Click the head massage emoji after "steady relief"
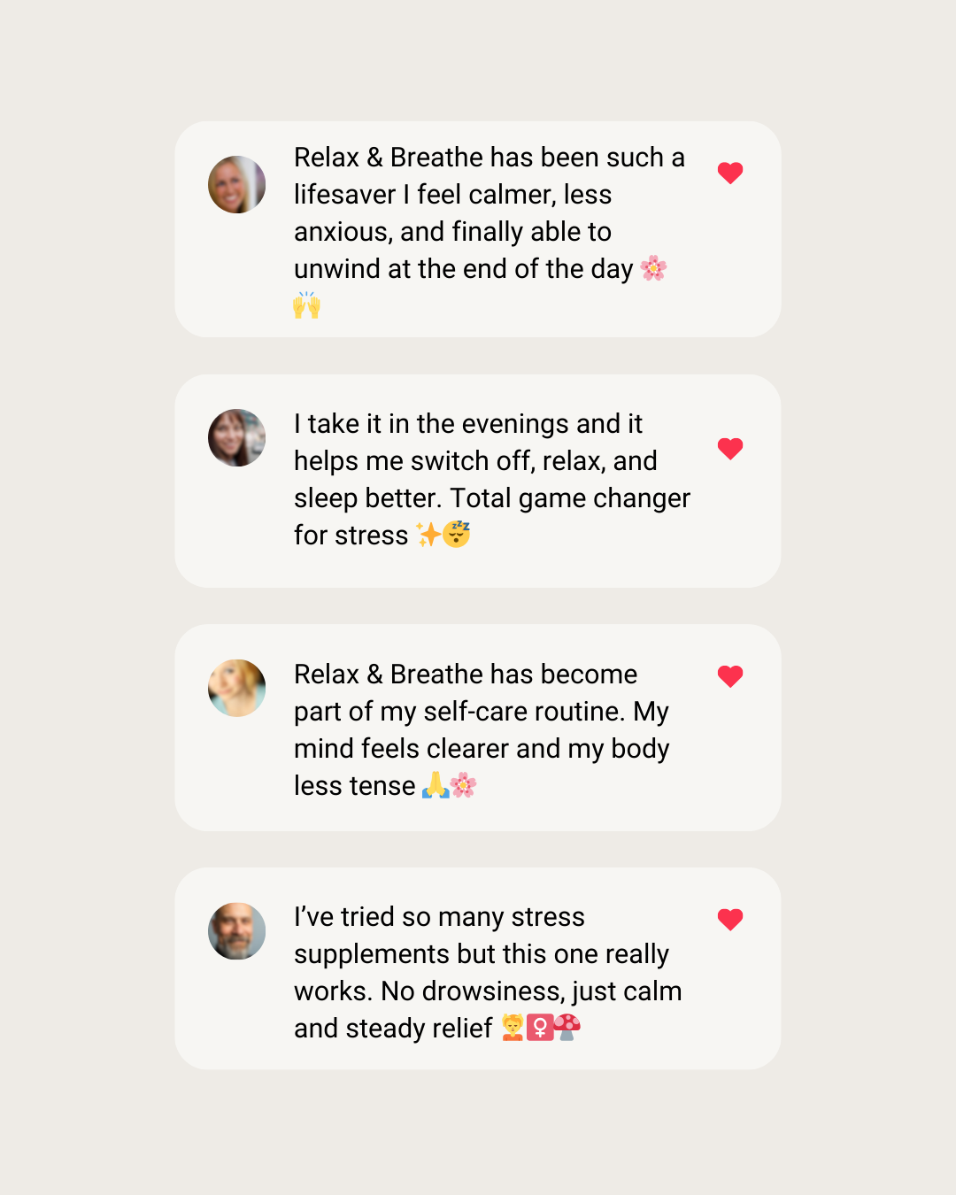The image size is (956, 1195). pyautogui.click(x=513, y=1028)
